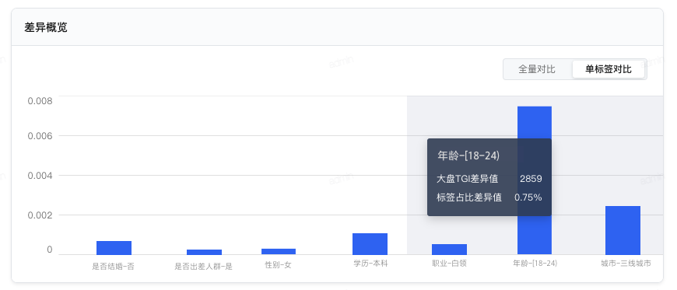Click the 是否出差人群-是 axis label
The width and height of the screenshot is (677, 290).
coord(203,266)
